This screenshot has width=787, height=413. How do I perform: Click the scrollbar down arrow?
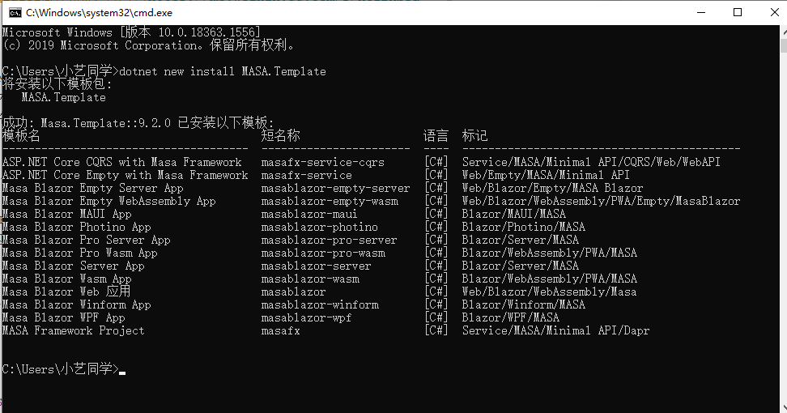point(784,407)
